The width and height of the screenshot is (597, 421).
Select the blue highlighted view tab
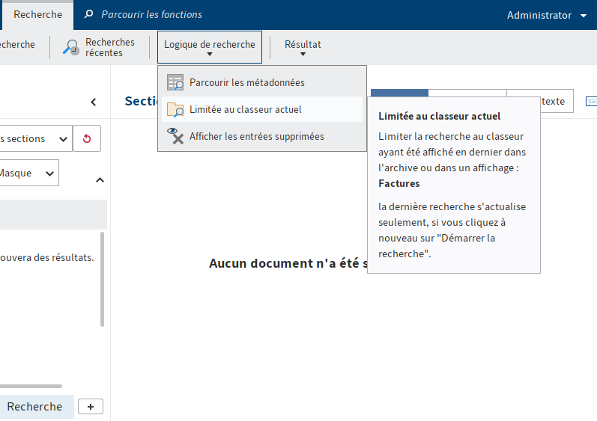pos(399,93)
